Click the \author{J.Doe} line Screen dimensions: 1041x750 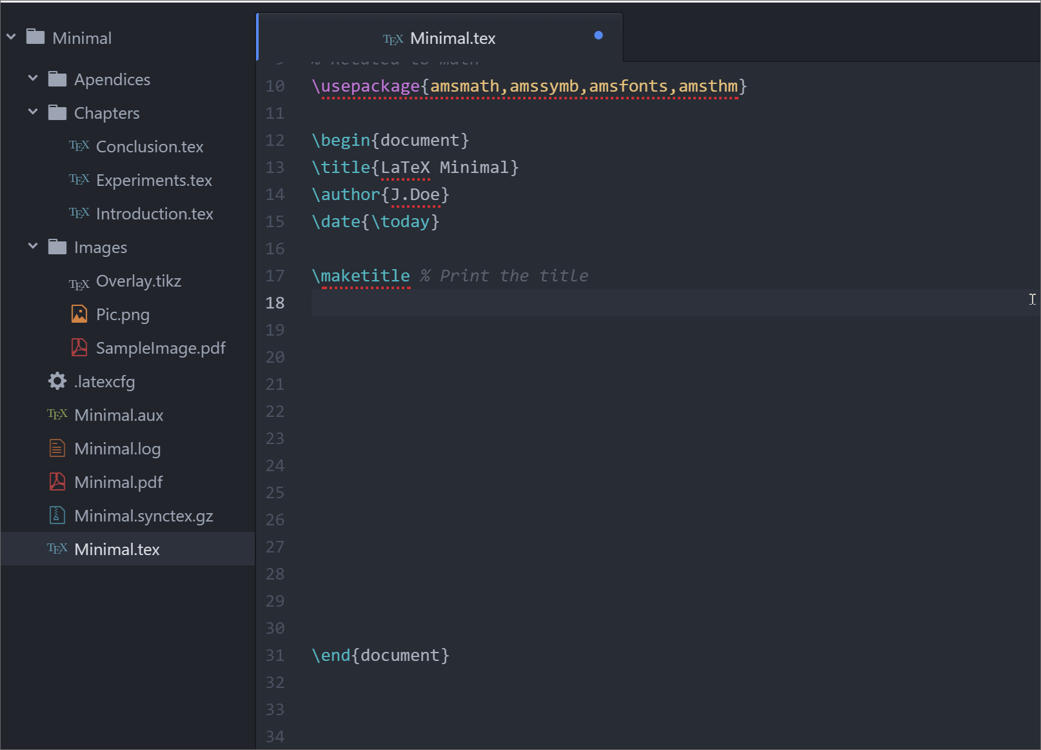pyautogui.click(x=381, y=194)
